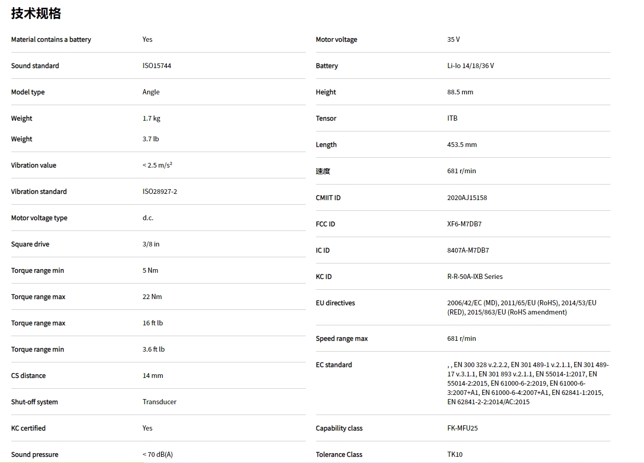Viewport: 644px width, 463px height.
Task: Click the Capability class value FK-MFU25
Action: [x=462, y=428]
